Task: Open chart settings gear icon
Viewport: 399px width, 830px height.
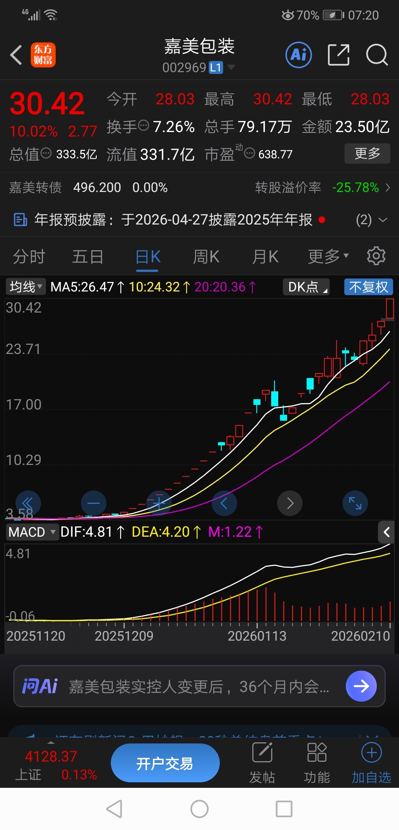Action: click(376, 256)
